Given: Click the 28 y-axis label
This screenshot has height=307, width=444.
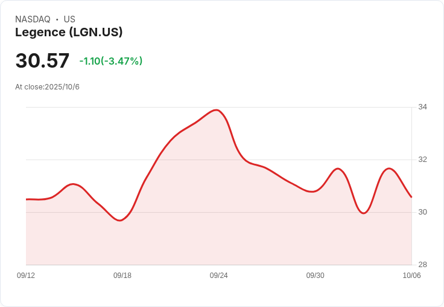Looking at the screenshot, I should 422,265.
